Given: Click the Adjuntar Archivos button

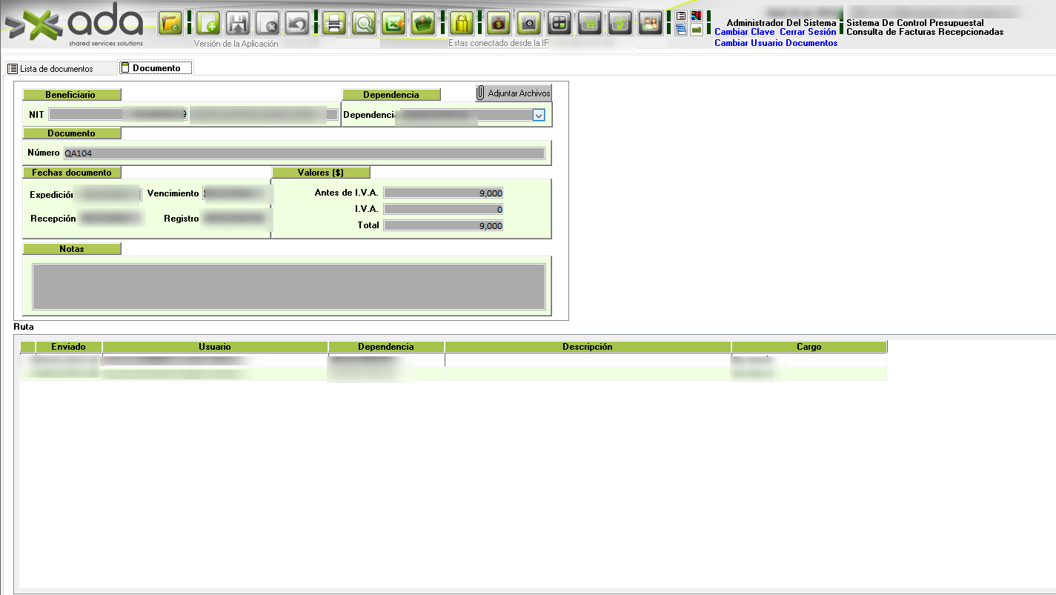Looking at the screenshot, I should pos(514,93).
